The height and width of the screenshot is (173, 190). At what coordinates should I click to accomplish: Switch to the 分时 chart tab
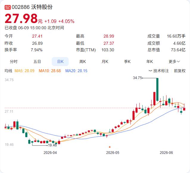click(14, 61)
